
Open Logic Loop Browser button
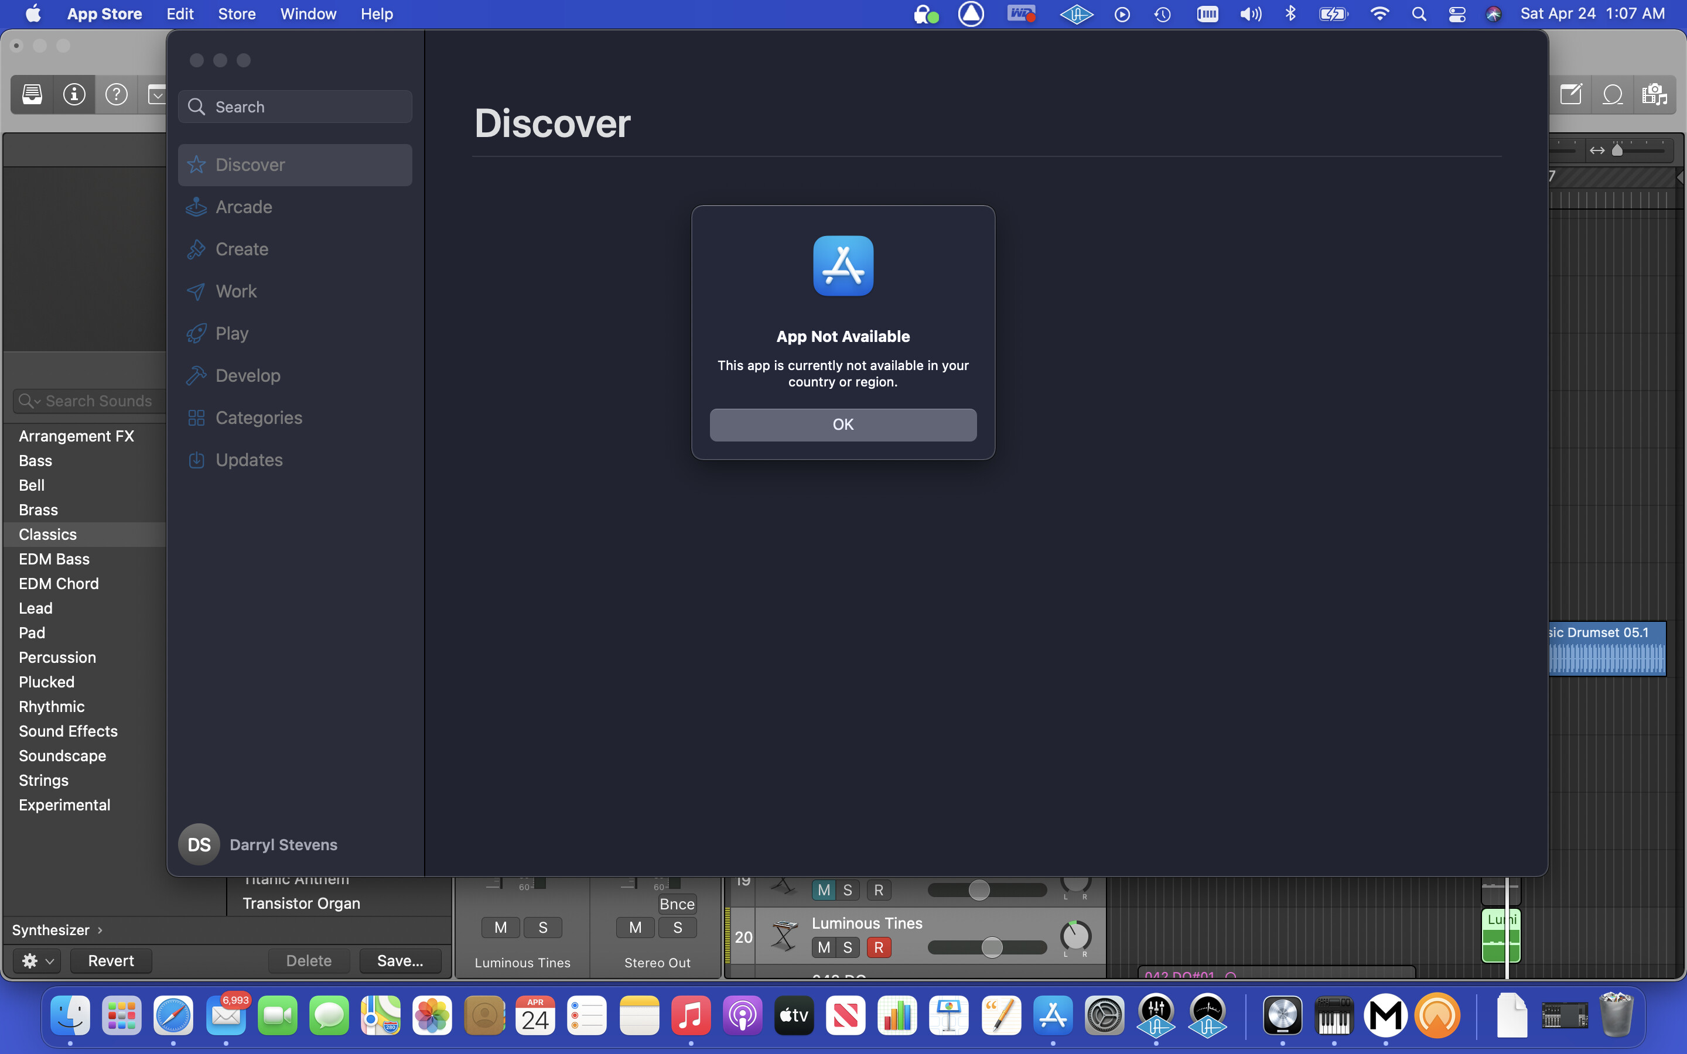coord(1613,94)
